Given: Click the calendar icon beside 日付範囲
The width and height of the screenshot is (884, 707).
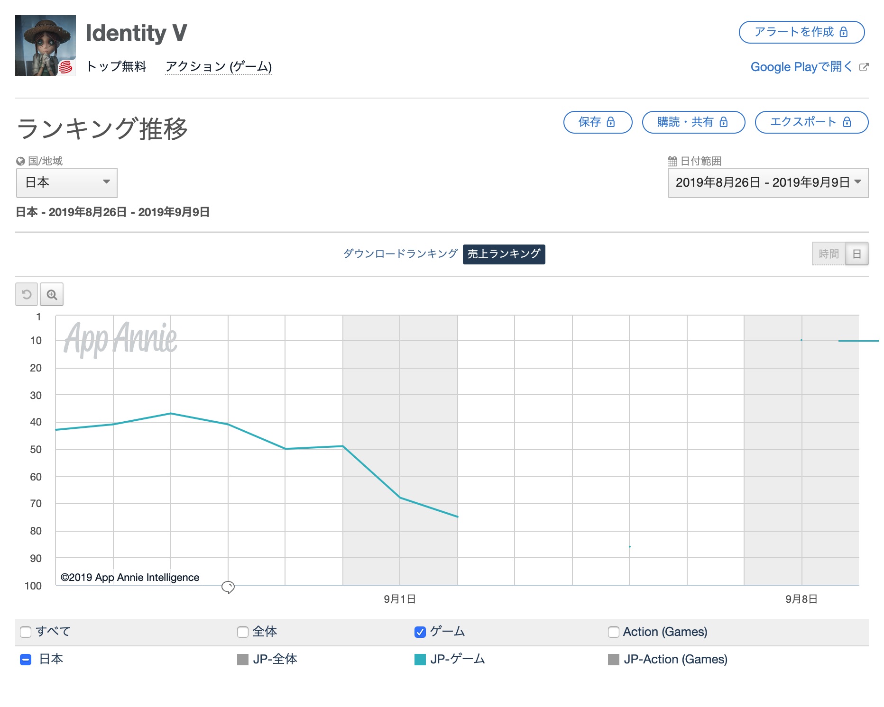Looking at the screenshot, I should click(672, 161).
